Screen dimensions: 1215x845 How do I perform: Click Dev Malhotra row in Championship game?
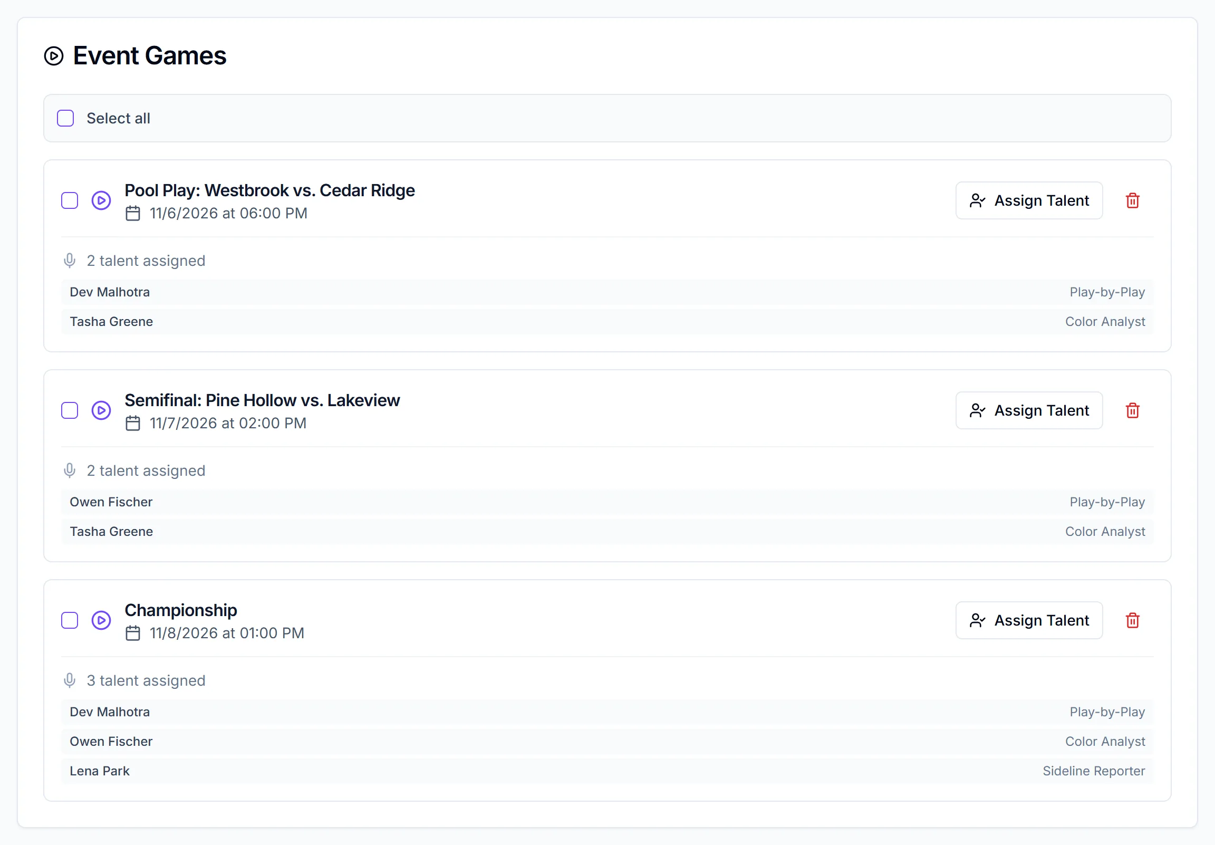click(607, 712)
